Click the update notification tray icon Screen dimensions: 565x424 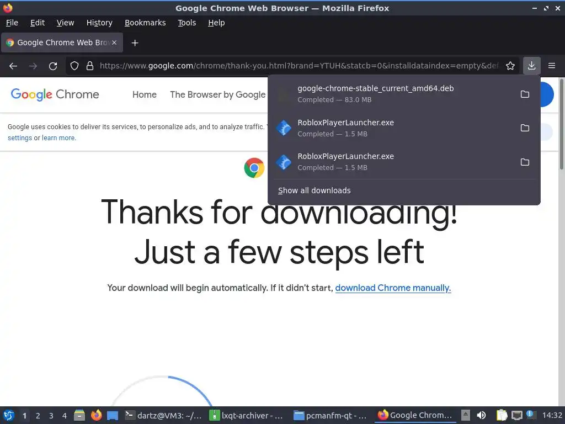click(531, 415)
